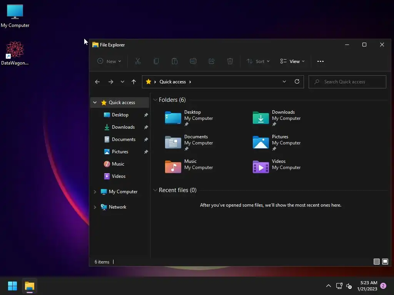
Task: Open the View dropdown menu
Action: point(292,61)
